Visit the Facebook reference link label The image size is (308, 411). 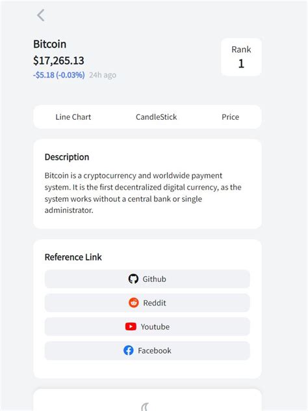[155, 350]
